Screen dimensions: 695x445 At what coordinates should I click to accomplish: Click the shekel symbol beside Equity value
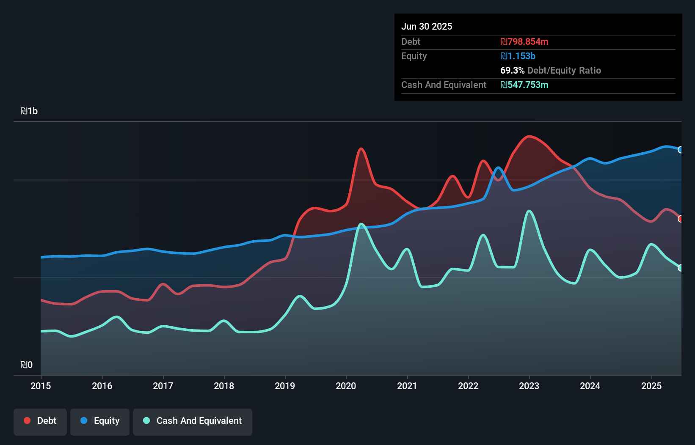point(503,56)
